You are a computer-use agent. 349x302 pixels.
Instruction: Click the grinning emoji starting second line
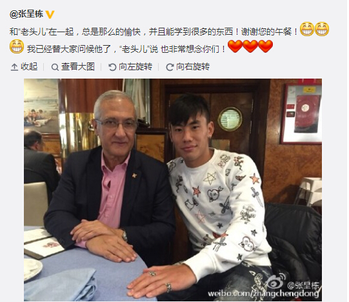[17, 46]
